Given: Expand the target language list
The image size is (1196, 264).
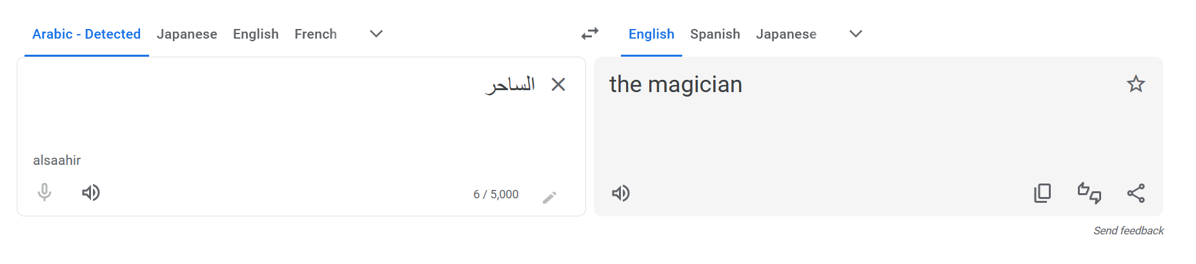Looking at the screenshot, I should tap(856, 33).
